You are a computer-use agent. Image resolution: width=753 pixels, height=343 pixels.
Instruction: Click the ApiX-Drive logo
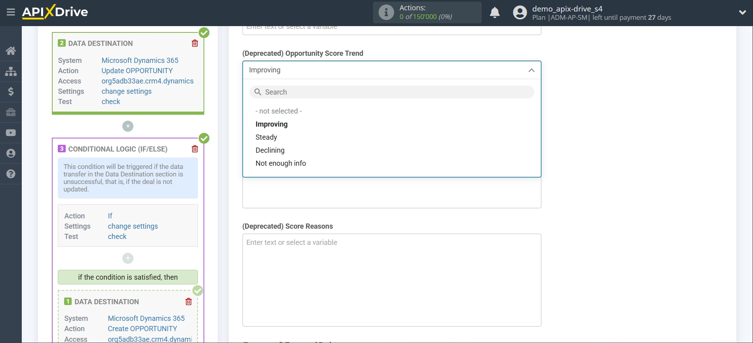(55, 12)
